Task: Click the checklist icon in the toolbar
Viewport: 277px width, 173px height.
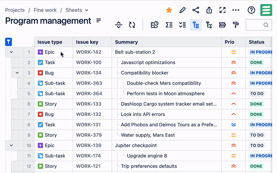Action: coord(182,25)
